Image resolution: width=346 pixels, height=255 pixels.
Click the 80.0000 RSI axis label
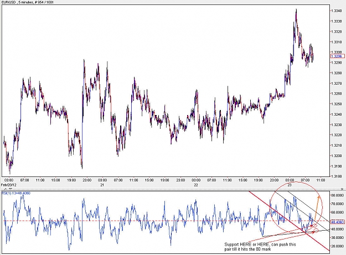coord(338,195)
